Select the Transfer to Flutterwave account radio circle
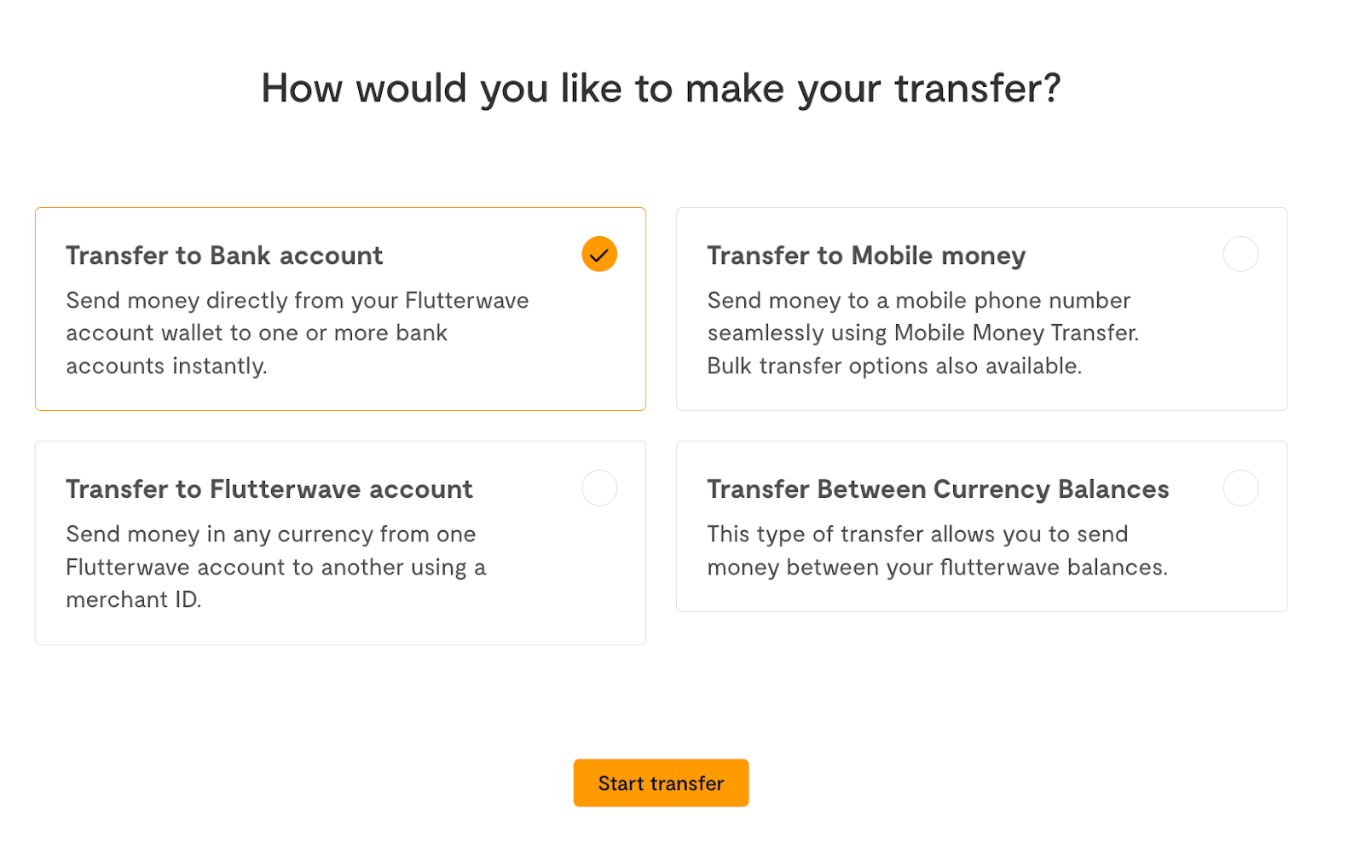This screenshot has height=855, width=1364. pyautogui.click(x=598, y=488)
